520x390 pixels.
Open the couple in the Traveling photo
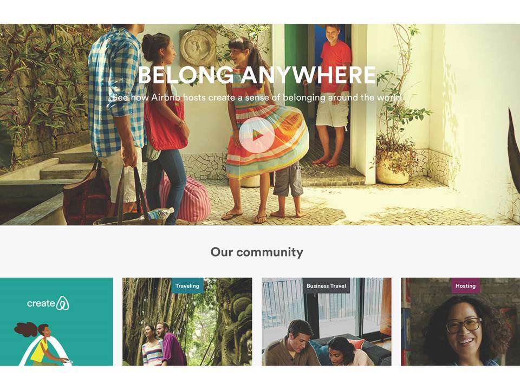164,344
